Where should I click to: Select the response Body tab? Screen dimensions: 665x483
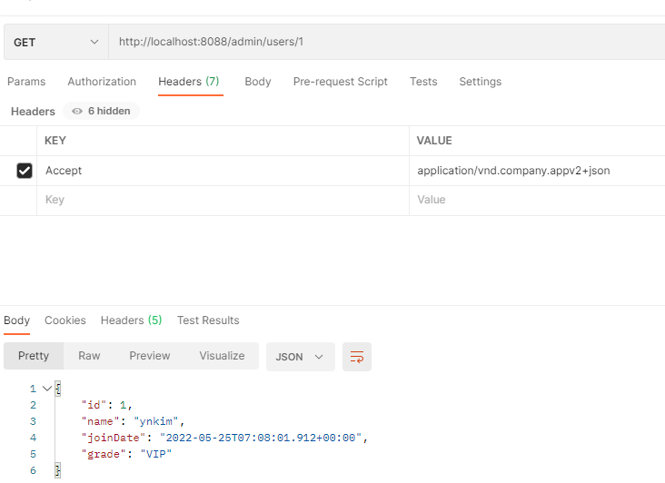coord(16,320)
